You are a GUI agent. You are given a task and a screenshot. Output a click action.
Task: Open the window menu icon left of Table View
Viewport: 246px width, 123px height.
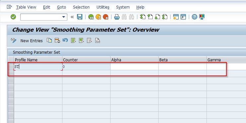coord(9,7)
